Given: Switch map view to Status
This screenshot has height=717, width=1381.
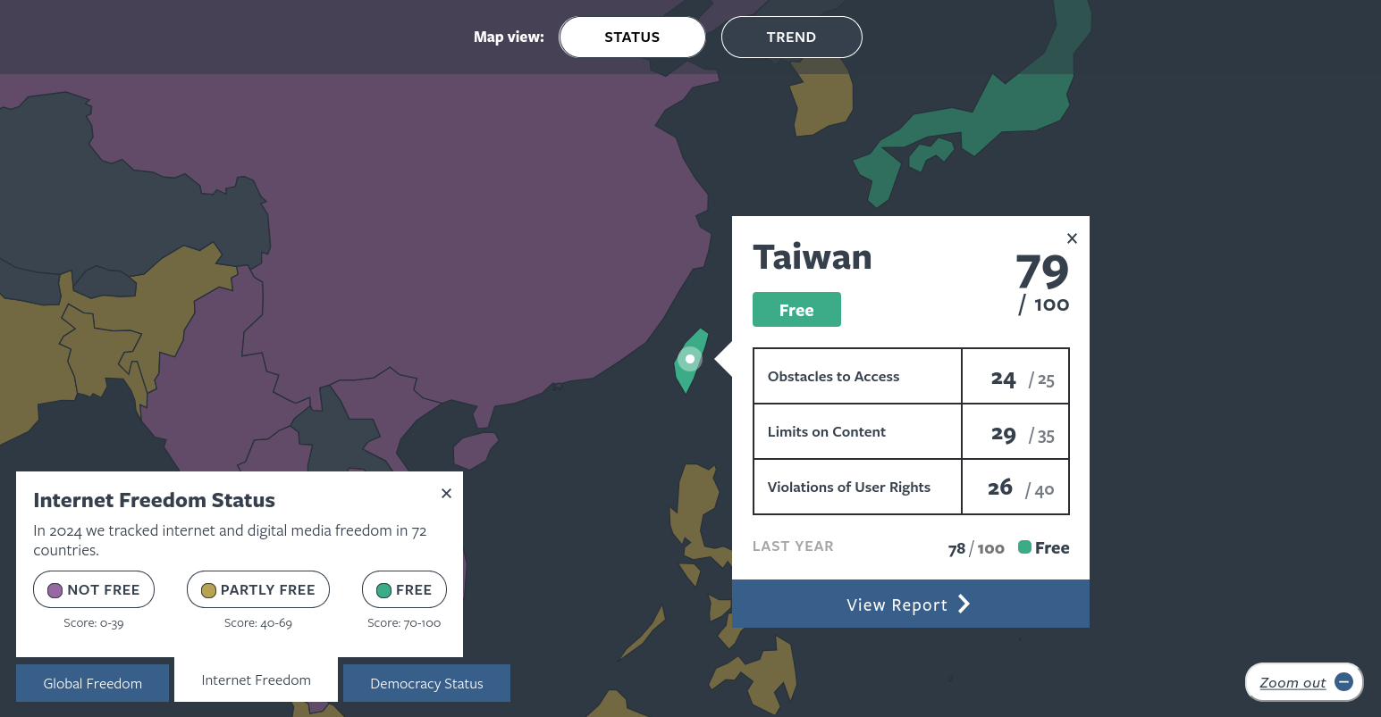Looking at the screenshot, I should (632, 38).
